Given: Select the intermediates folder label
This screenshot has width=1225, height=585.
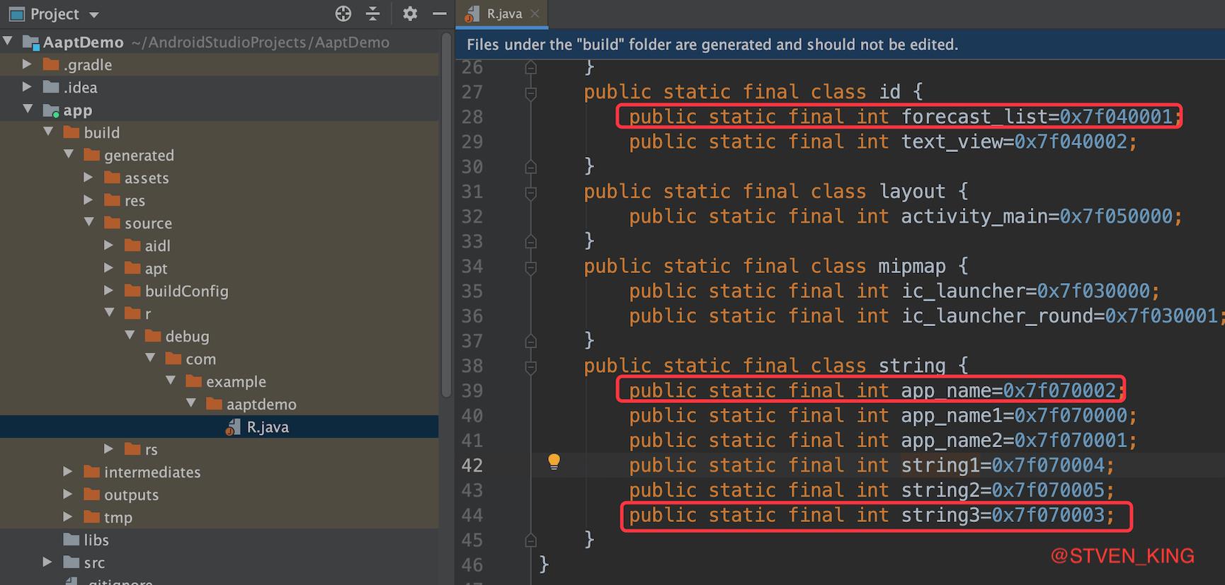Looking at the screenshot, I should coord(152,472).
